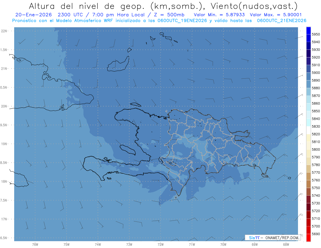The image size is (321, 248).
Task: Click the 5700 legend label
Action: [x=316, y=226]
